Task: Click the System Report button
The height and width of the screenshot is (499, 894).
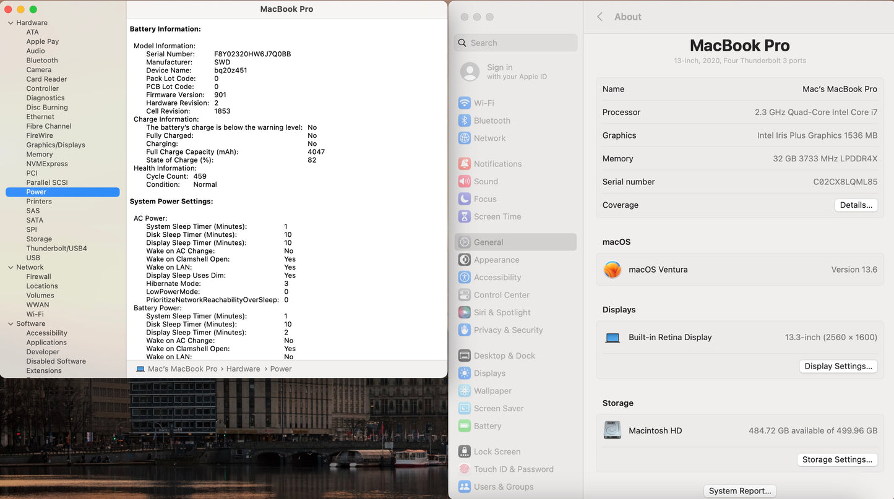Action: [x=739, y=491]
